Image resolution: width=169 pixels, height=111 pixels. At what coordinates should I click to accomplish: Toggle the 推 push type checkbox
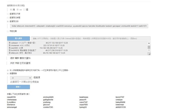11,9
